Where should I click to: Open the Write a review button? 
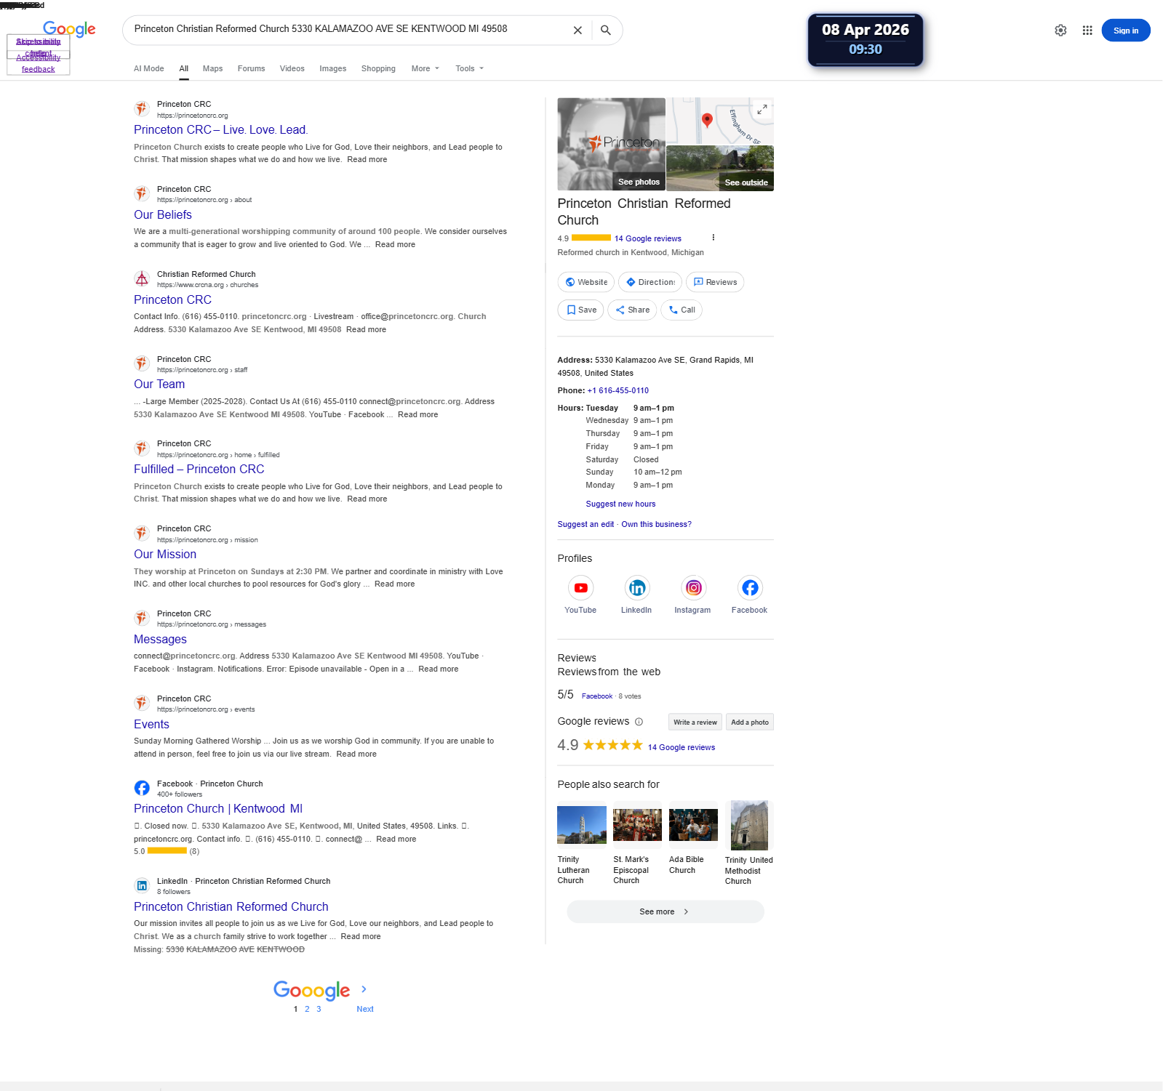pos(695,722)
